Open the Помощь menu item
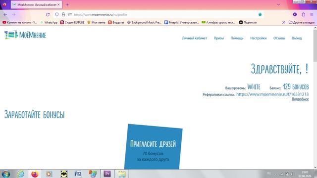 (237, 38)
